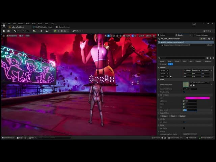Toggle grid snapping in viewport toolbar

[x=124, y=36]
